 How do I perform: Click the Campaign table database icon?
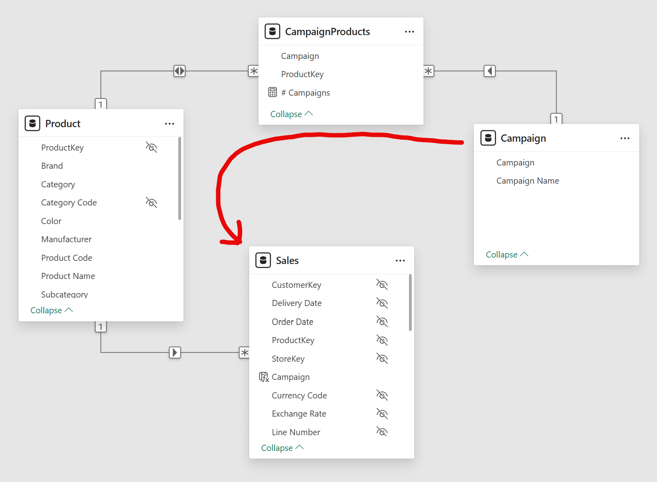tap(488, 138)
